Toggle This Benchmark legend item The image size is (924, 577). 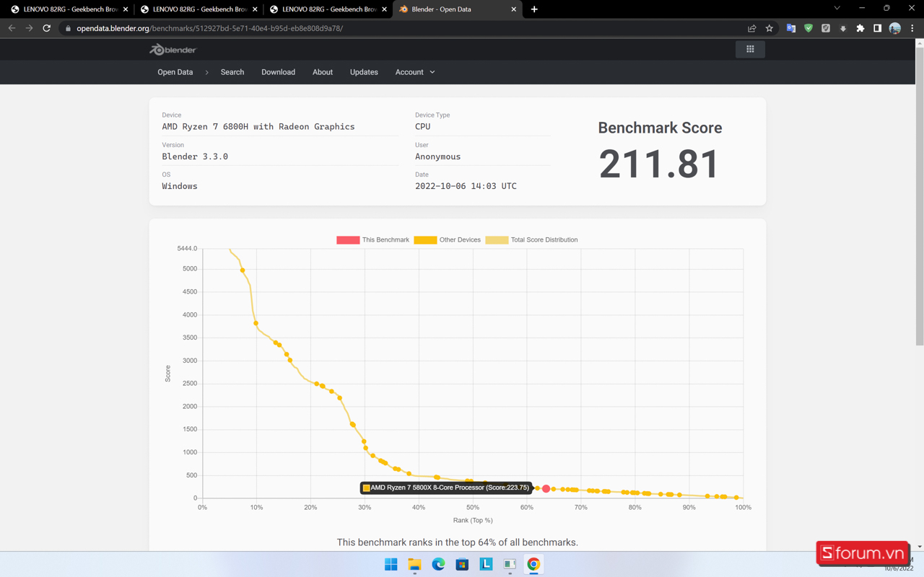coord(372,239)
